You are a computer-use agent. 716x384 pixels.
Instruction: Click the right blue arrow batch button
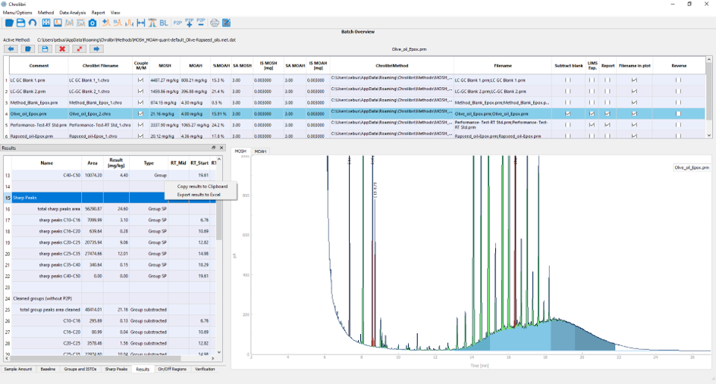pyautogui.click(x=96, y=48)
